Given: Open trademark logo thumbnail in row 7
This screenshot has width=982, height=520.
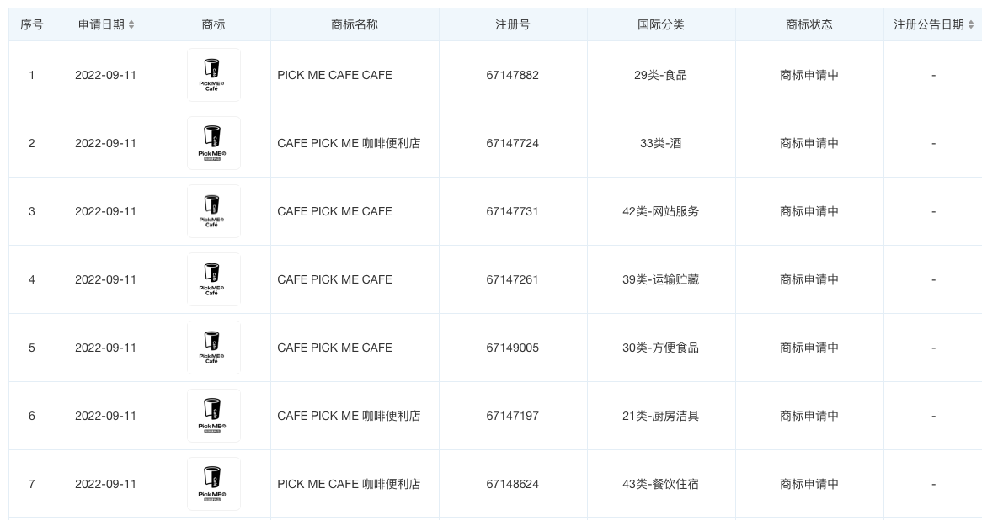Looking at the screenshot, I should coord(214,485).
